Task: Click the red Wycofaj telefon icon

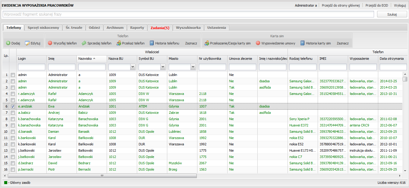Action: [x=50, y=43]
